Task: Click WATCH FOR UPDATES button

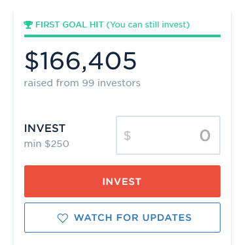Action: click(x=122, y=218)
